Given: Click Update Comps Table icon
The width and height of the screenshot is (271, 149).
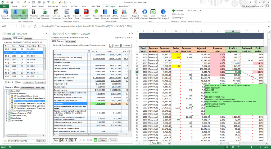Looking at the screenshot, I should [x=67, y=14].
